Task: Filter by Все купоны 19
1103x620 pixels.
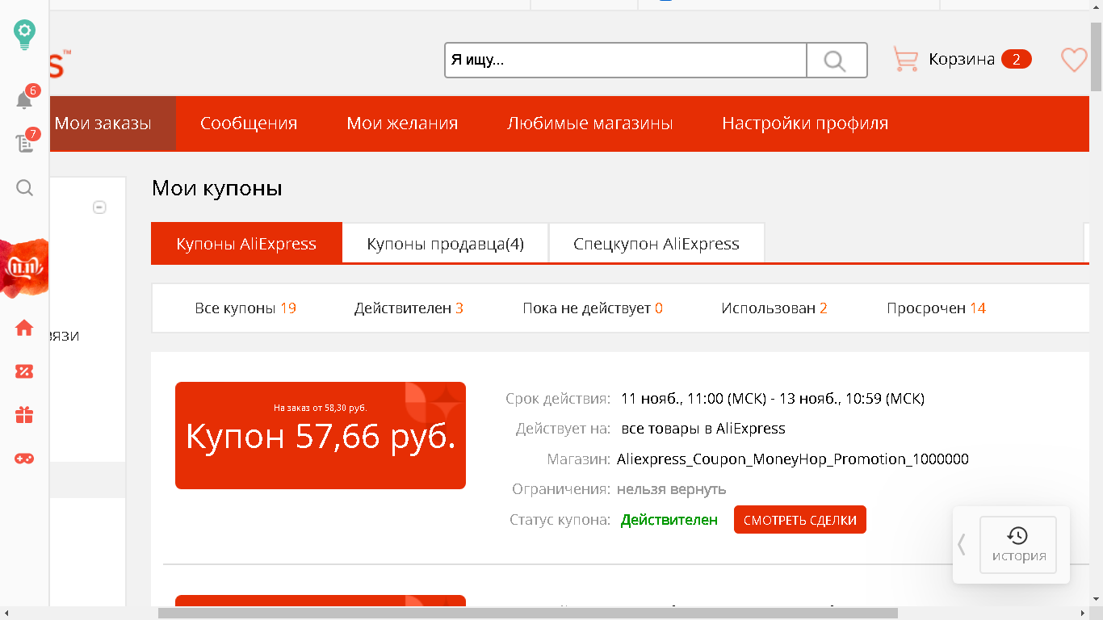Action: click(245, 308)
